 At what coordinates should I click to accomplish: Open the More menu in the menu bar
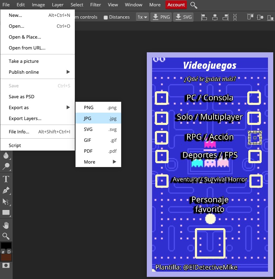click(x=155, y=5)
